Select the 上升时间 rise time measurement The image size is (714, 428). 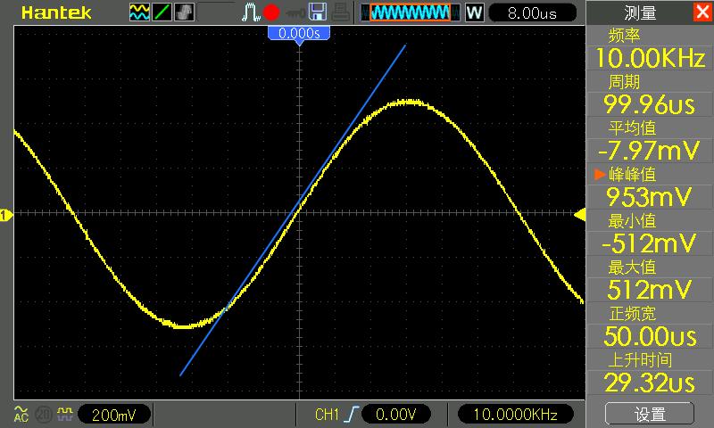click(x=640, y=359)
